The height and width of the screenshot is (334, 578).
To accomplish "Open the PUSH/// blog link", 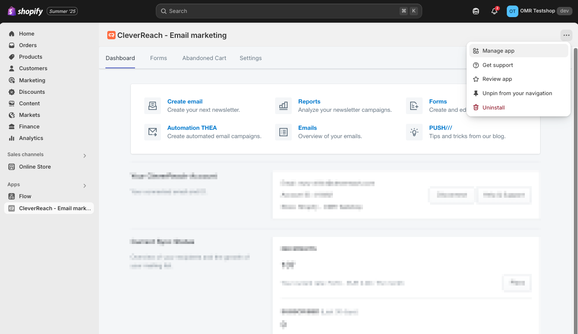I will (441, 128).
